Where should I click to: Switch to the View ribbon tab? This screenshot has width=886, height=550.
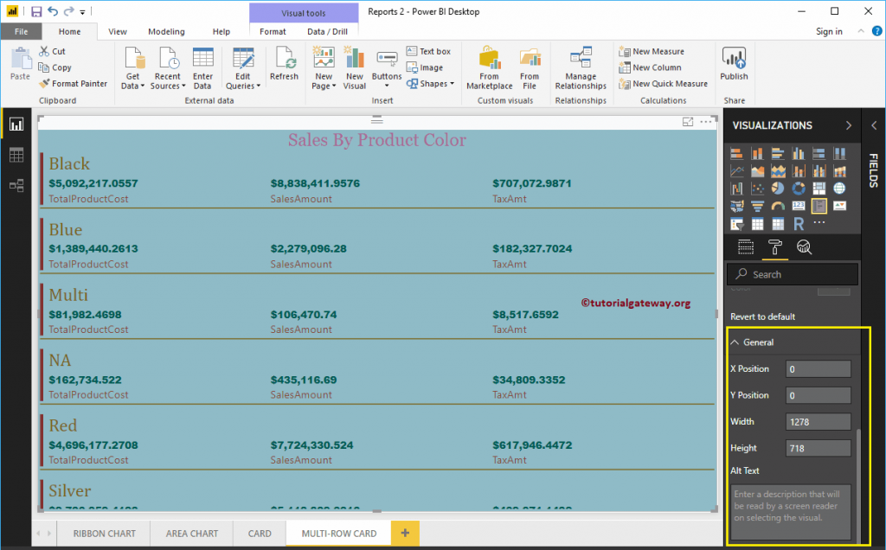[118, 31]
